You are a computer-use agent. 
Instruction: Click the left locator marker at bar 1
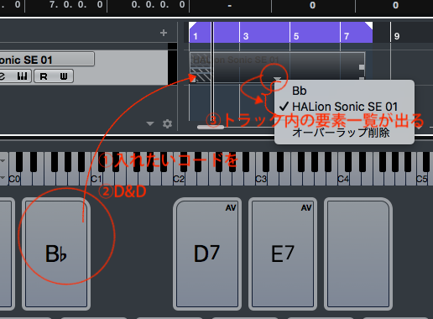(193, 26)
